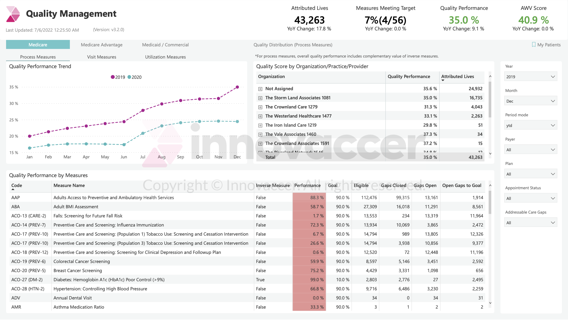The width and height of the screenshot is (568, 320).
Task: Switch to Visit Measures tab
Action: (102, 57)
